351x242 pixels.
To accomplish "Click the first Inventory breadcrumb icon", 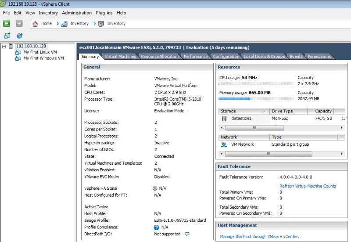I will point(64,24).
